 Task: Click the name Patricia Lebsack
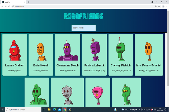[95, 65]
